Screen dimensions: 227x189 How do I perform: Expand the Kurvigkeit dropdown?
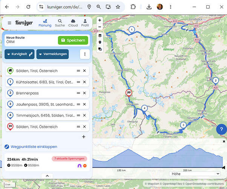pos(19,54)
